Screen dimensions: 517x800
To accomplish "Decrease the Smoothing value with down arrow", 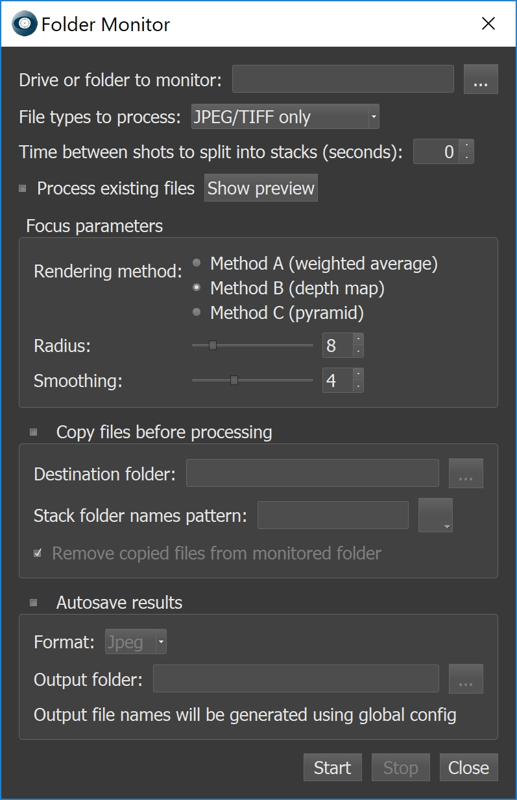I will (x=357, y=386).
